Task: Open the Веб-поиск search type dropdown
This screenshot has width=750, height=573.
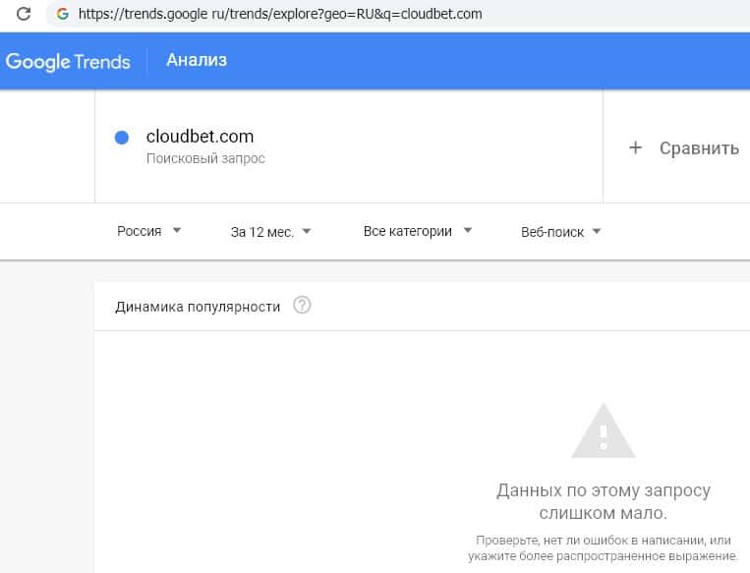Action: 560,232
